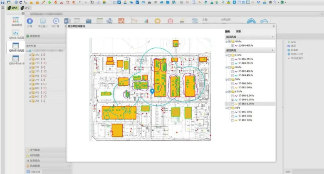Collapse the 21kPa folder node
This screenshot has width=324, height=174.
pyautogui.click(x=226, y=55)
